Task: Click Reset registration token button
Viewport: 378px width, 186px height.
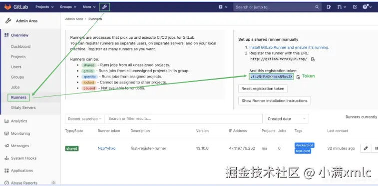Action: pyautogui.click(x=263, y=89)
